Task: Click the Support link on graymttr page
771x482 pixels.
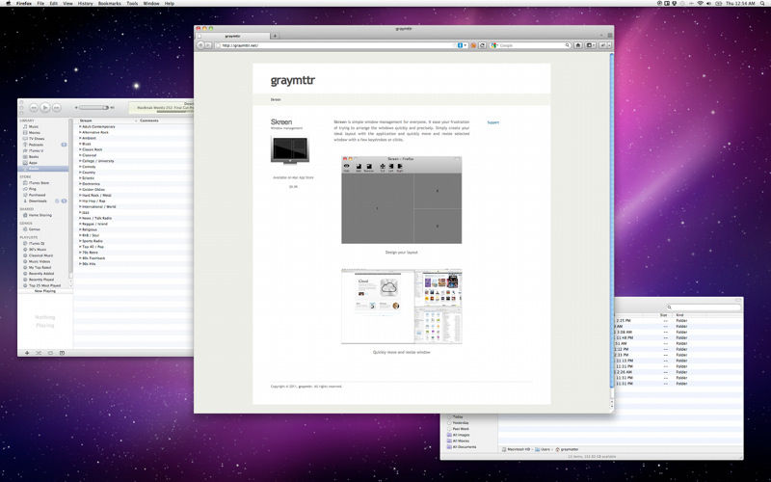Action: coord(492,122)
